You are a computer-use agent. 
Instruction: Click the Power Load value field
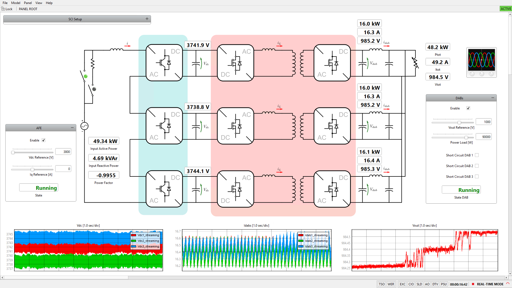[484, 137]
